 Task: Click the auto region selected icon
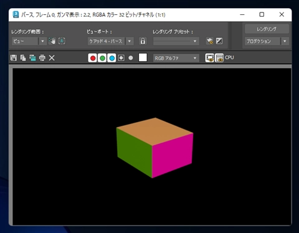coord(62,41)
